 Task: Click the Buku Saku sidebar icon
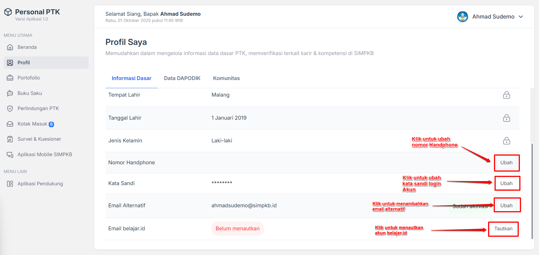(x=10, y=93)
